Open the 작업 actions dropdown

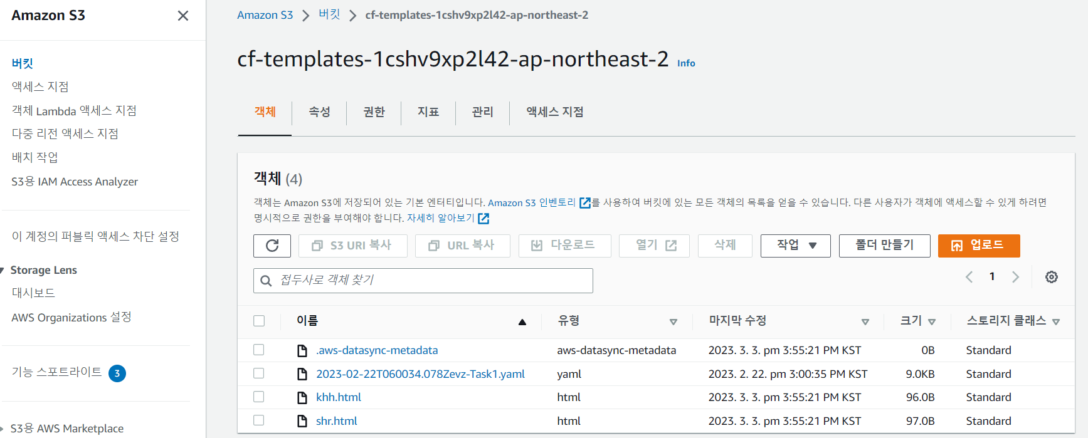[x=796, y=246]
